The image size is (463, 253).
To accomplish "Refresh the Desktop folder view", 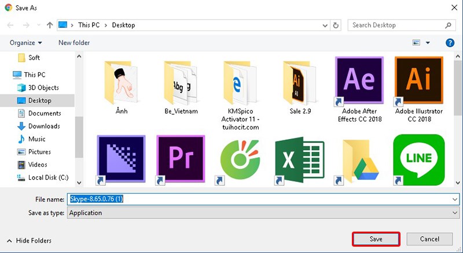I will (x=336, y=25).
